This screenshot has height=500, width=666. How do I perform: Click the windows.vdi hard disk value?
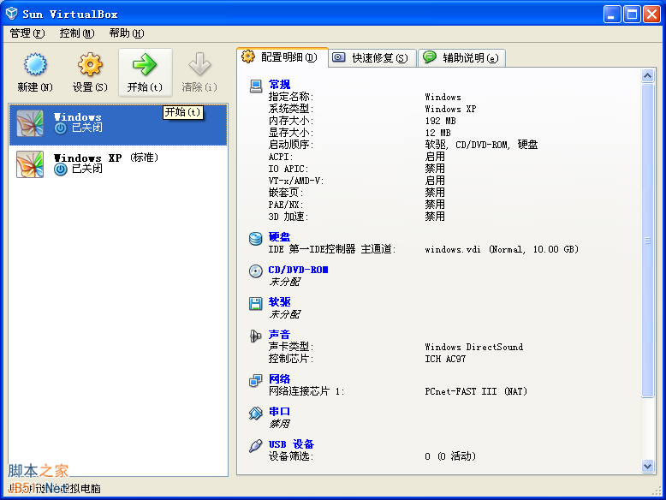pyautogui.click(x=502, y=249)
